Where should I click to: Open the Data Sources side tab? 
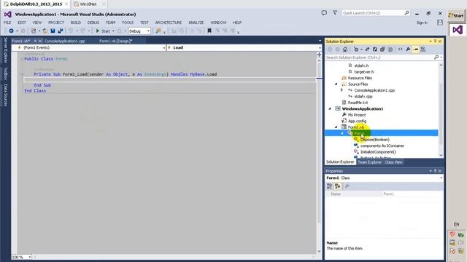(5, 95)
